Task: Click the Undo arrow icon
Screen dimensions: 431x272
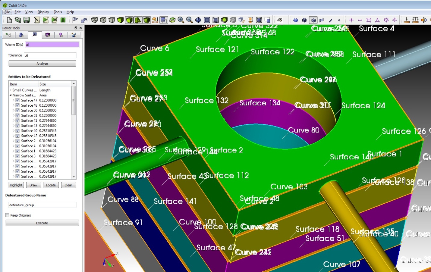Action: (84, 20)
